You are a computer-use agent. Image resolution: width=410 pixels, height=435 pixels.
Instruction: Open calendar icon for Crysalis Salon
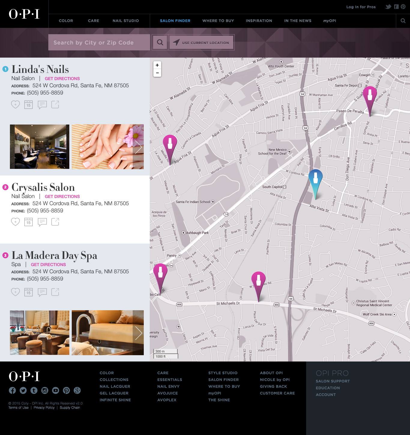(x=29, y=222)
